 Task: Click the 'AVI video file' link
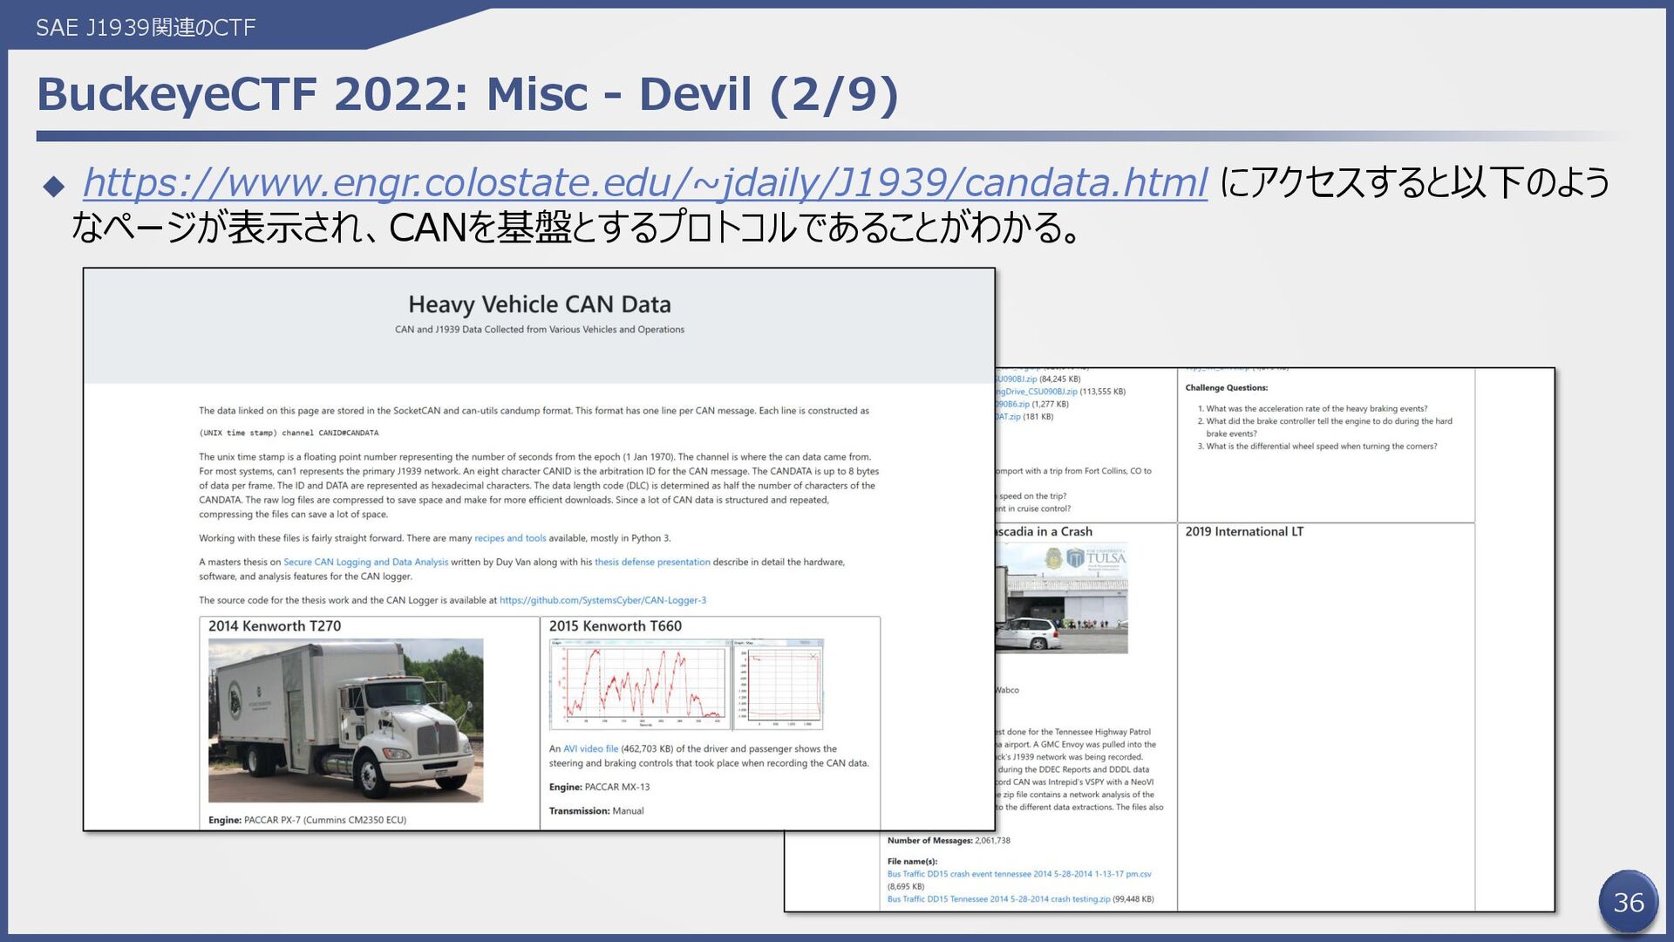tap(590, 748)
